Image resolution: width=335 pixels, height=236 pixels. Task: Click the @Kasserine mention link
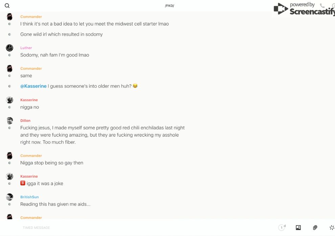tap(33, 86)
